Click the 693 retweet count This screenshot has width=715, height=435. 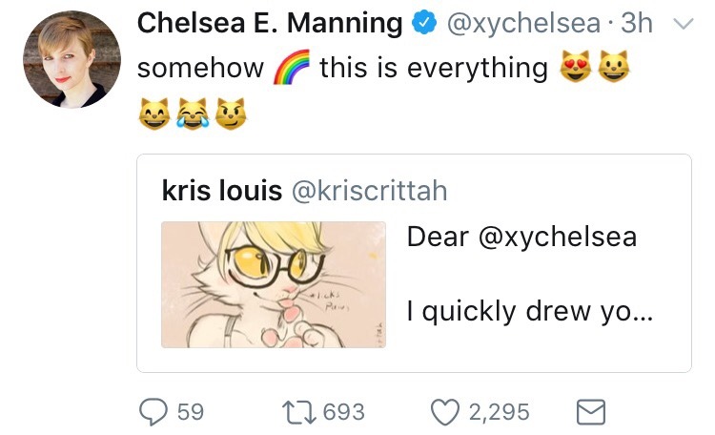[x=344, y=411]
